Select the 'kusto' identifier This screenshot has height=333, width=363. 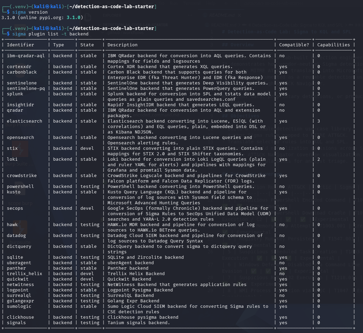tap(13, 192)
